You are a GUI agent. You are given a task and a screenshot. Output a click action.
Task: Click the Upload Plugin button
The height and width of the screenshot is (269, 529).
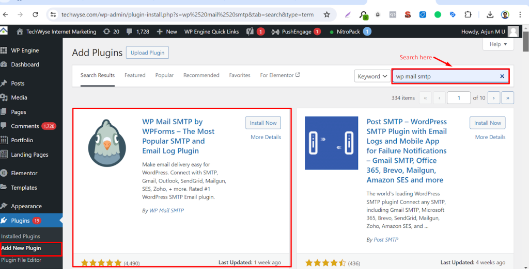(x=147, y=53)
